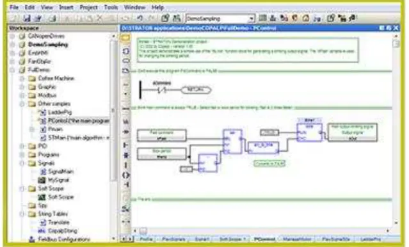
Task: Open the Project menu
Action: click(88, 7)
